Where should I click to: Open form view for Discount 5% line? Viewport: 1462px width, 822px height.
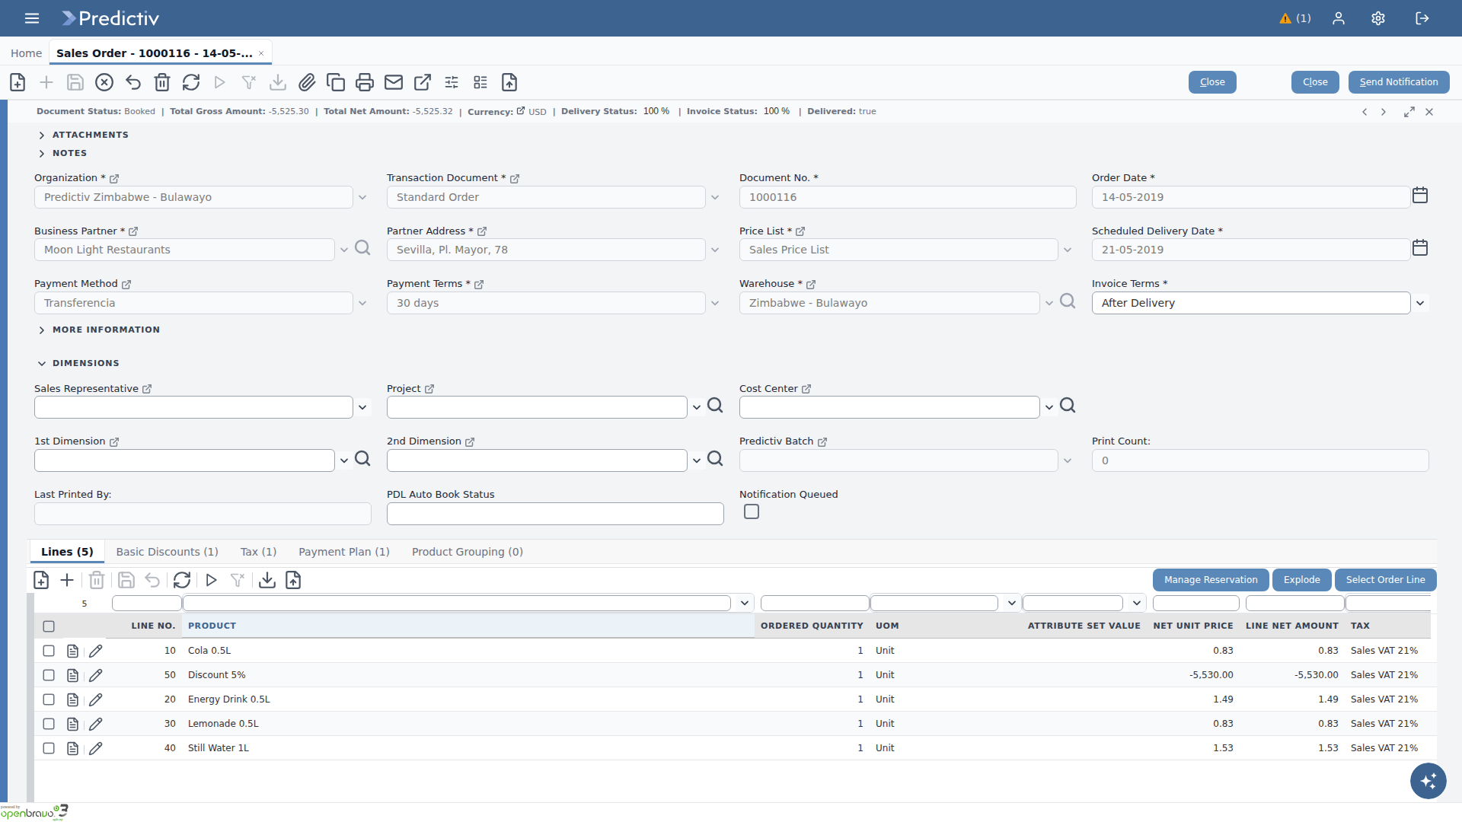pyautogui.click(x=73, y=675)
